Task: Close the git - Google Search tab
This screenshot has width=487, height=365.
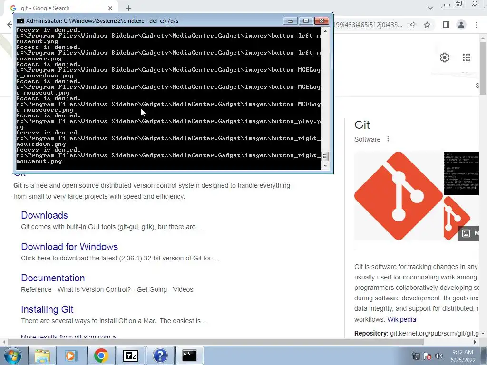Action: 110,8
